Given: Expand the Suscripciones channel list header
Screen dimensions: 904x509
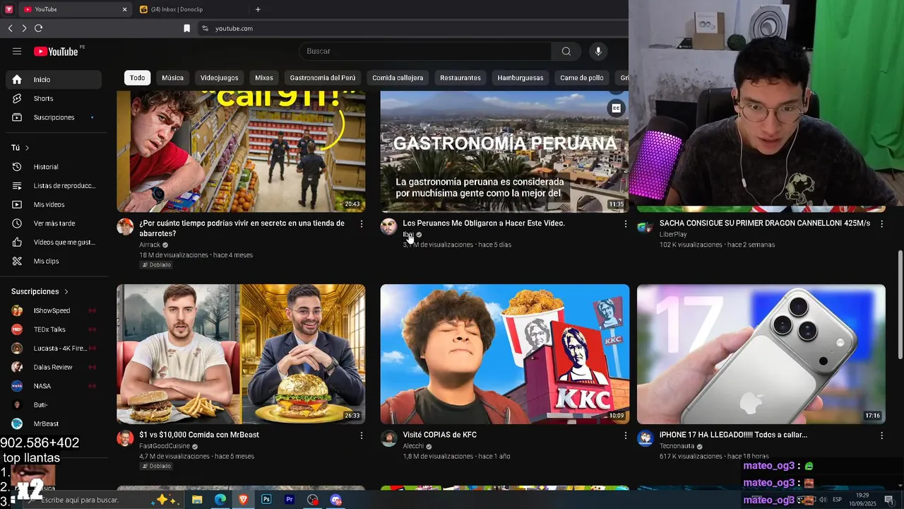Looking at the screenshot, I should coord(40,291).
